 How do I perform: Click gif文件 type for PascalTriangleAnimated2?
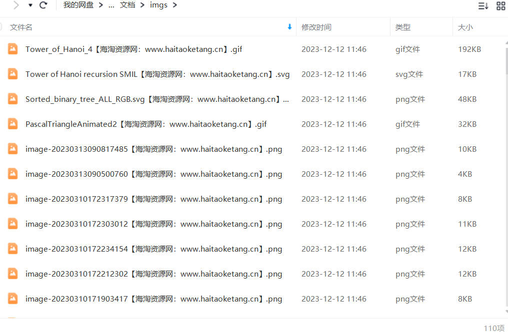pyautogui.click(x=407, y=124)
